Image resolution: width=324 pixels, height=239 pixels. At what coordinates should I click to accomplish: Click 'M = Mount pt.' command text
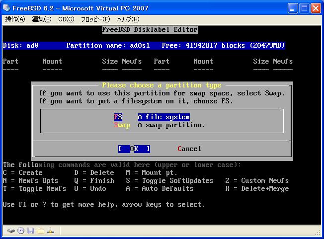point(152,173)
